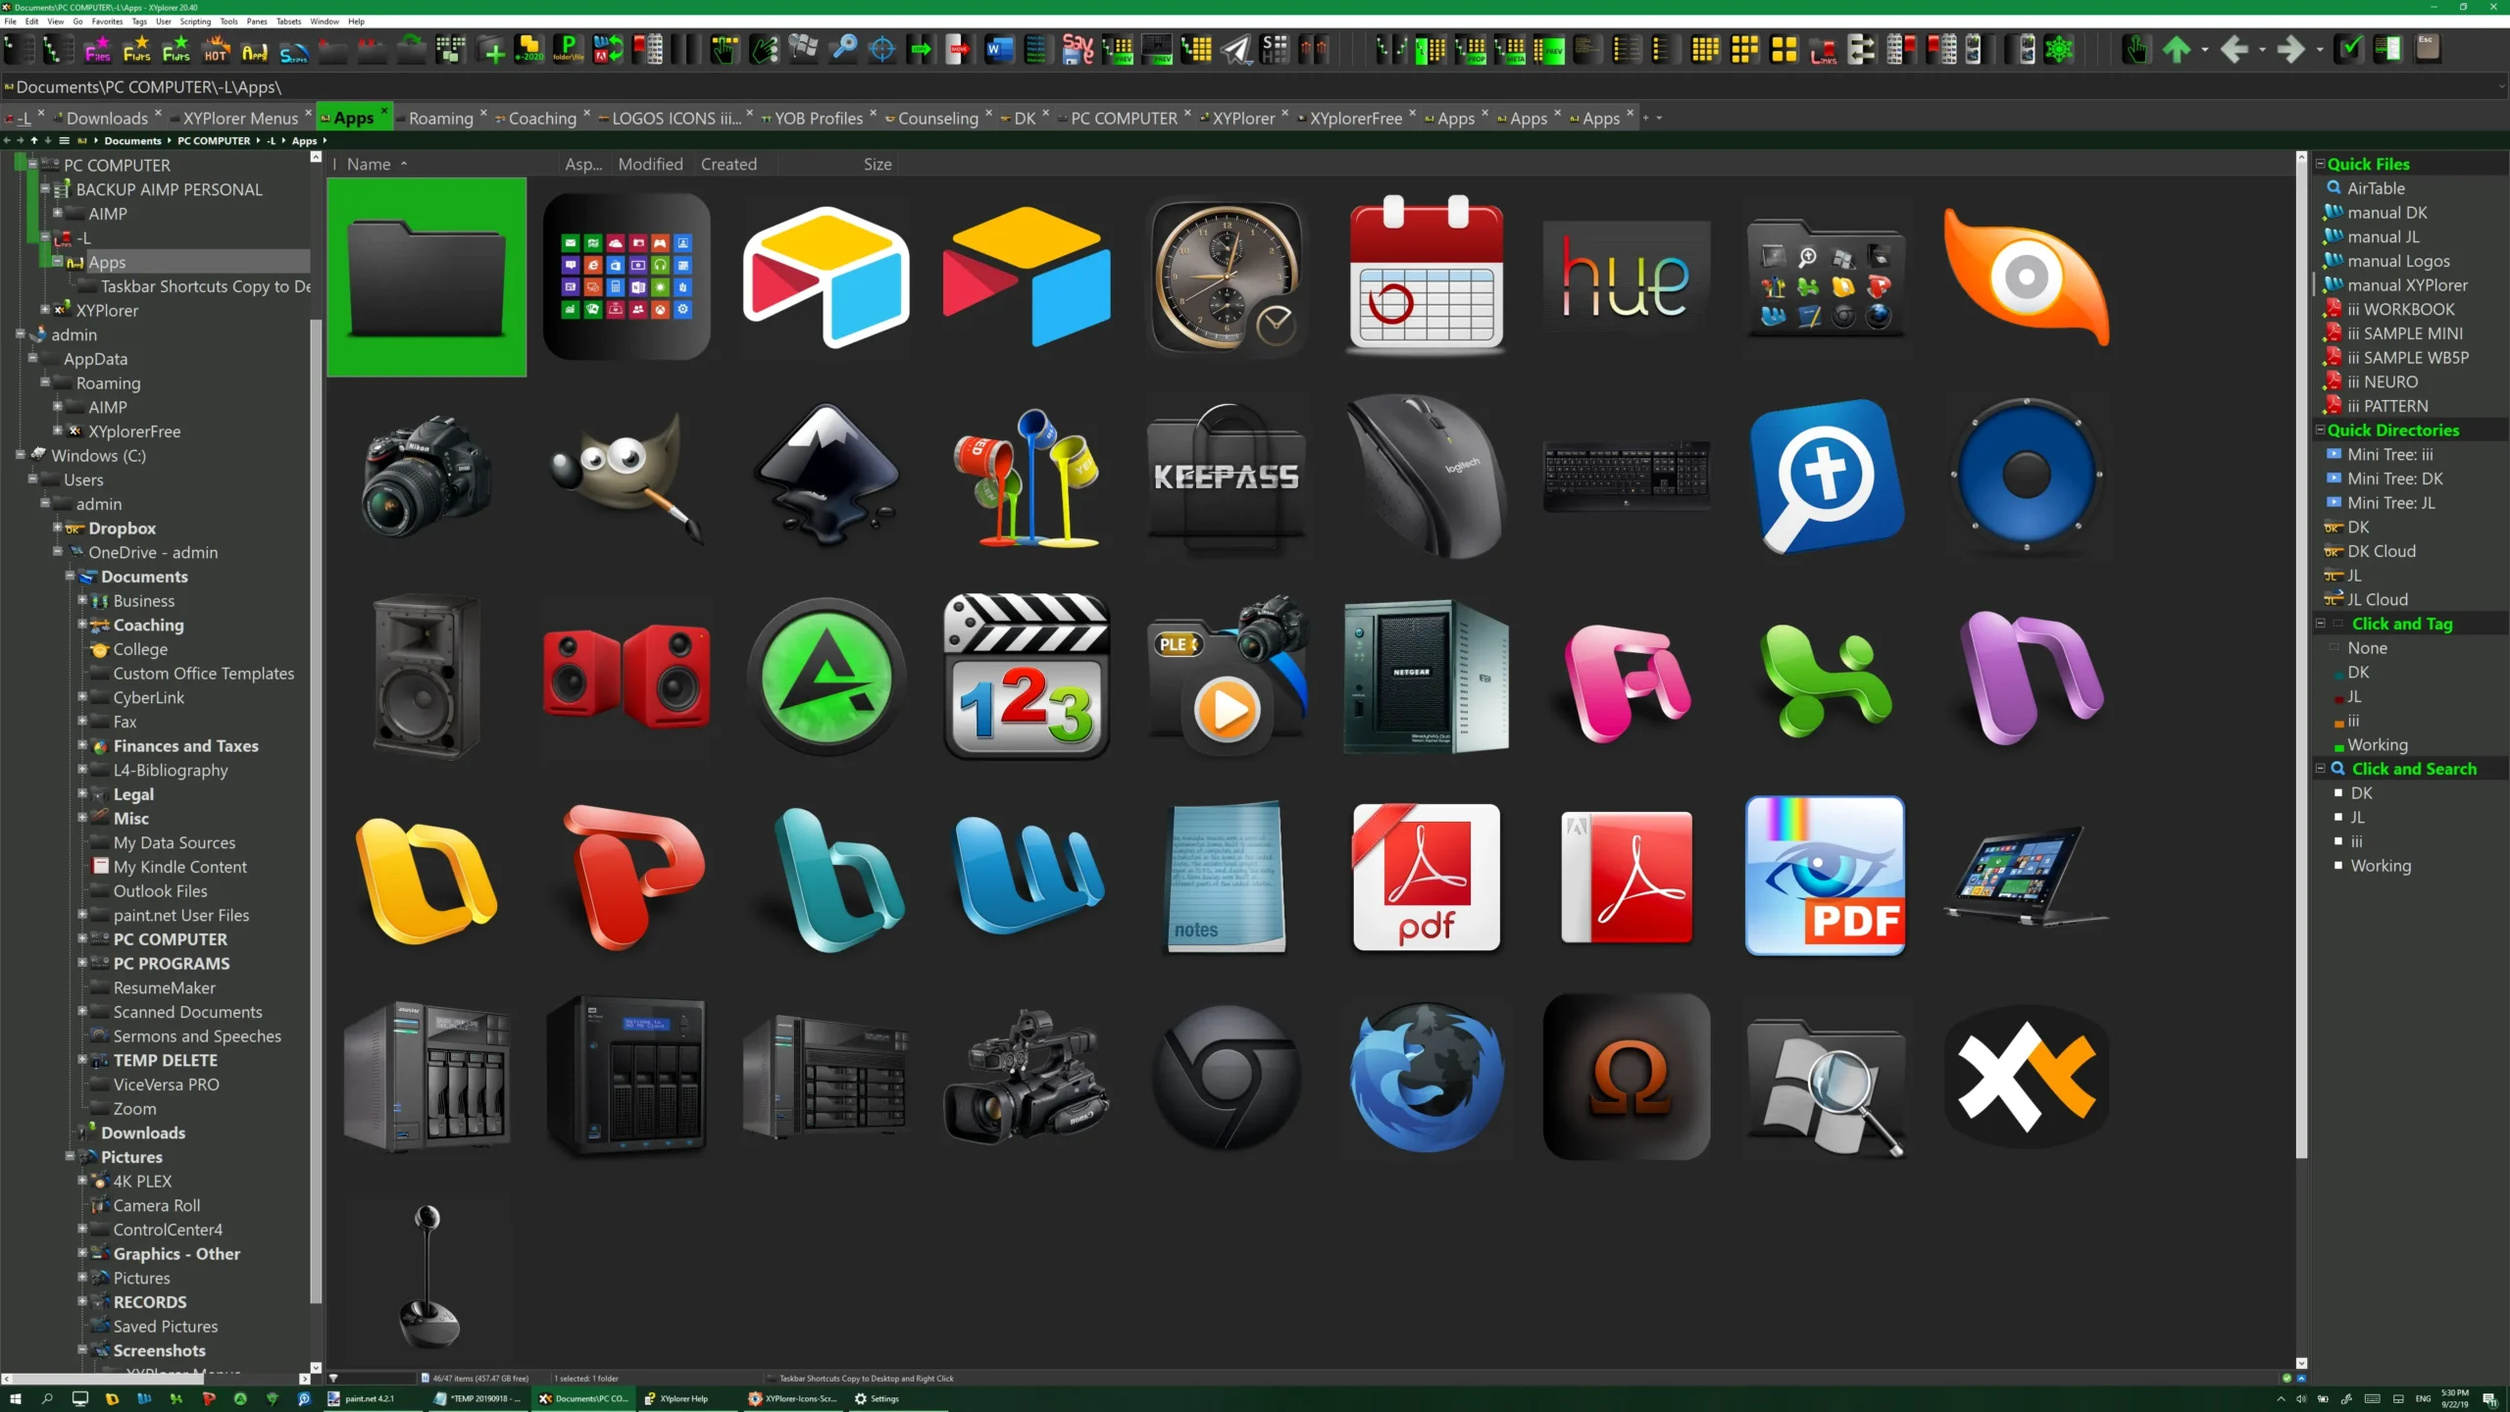Expand the Dropbox folder in tree
2510x1412 pixels.
click(x=58, y=528)
